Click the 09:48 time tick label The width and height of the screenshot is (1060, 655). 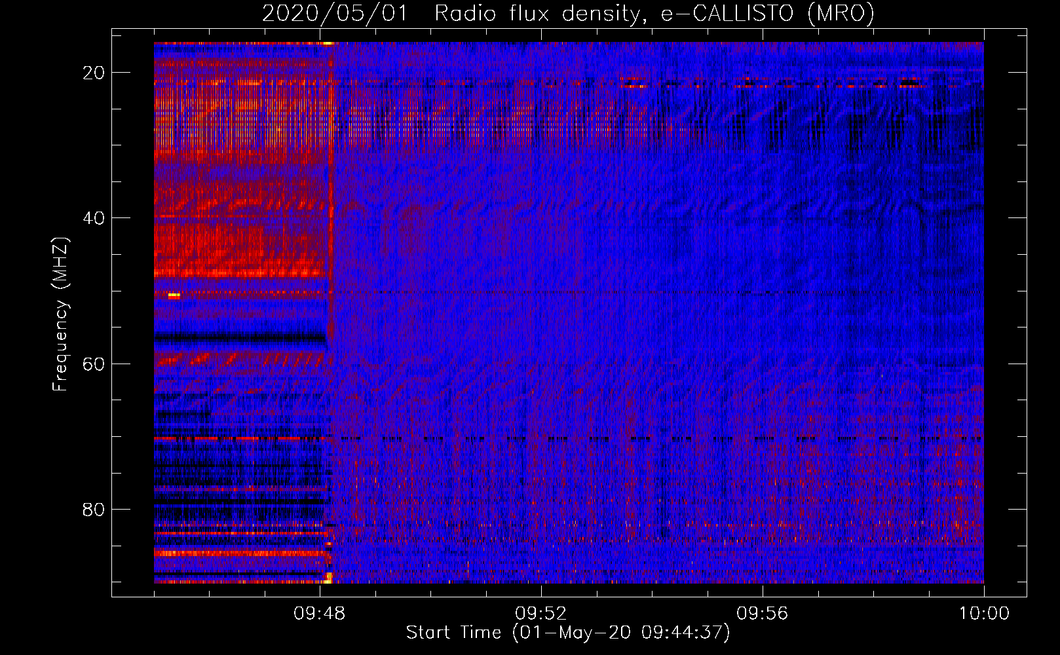[319, 614]
